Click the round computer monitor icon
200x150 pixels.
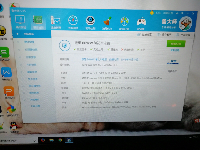tap(65, 45)
